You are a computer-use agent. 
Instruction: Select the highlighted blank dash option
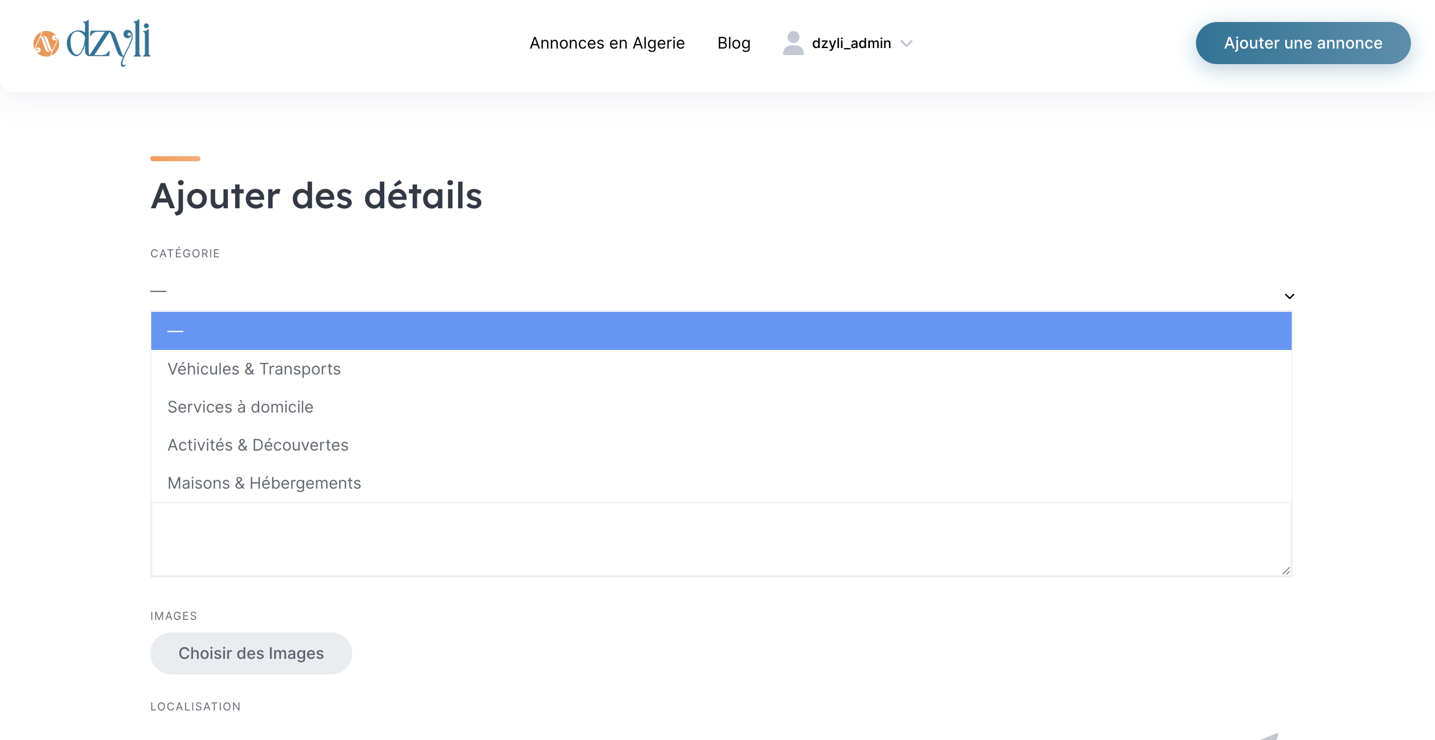721,331
